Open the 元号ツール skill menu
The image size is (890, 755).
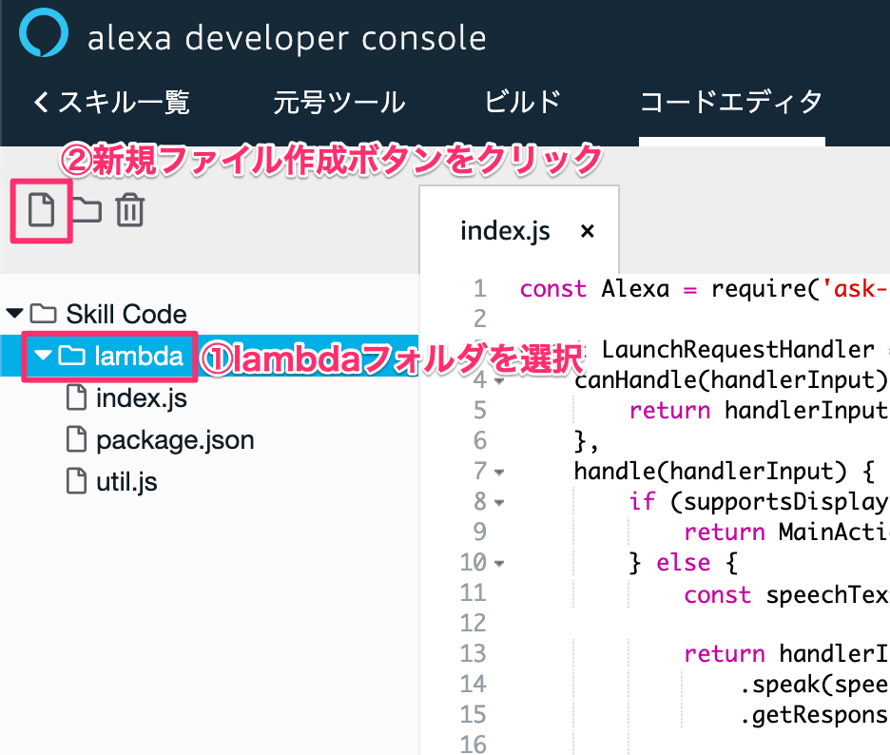pyautogui.click(x=339, y=102)
